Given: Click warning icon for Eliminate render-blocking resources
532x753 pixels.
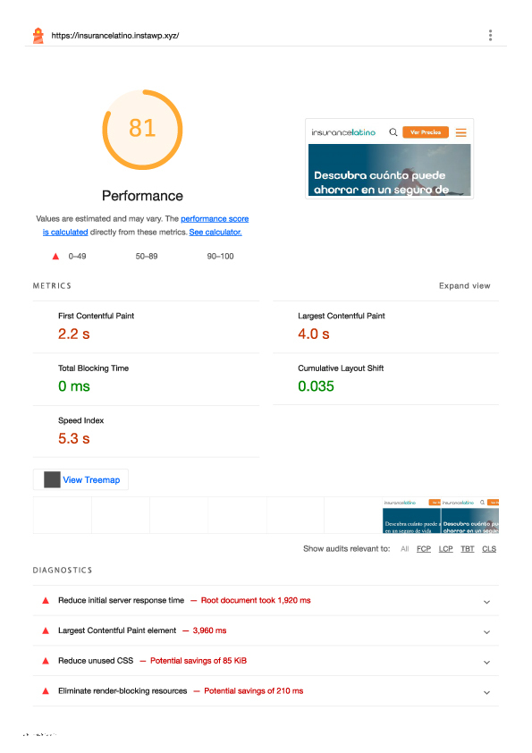Looking at the screenshot, I should [x=46, y=691].
